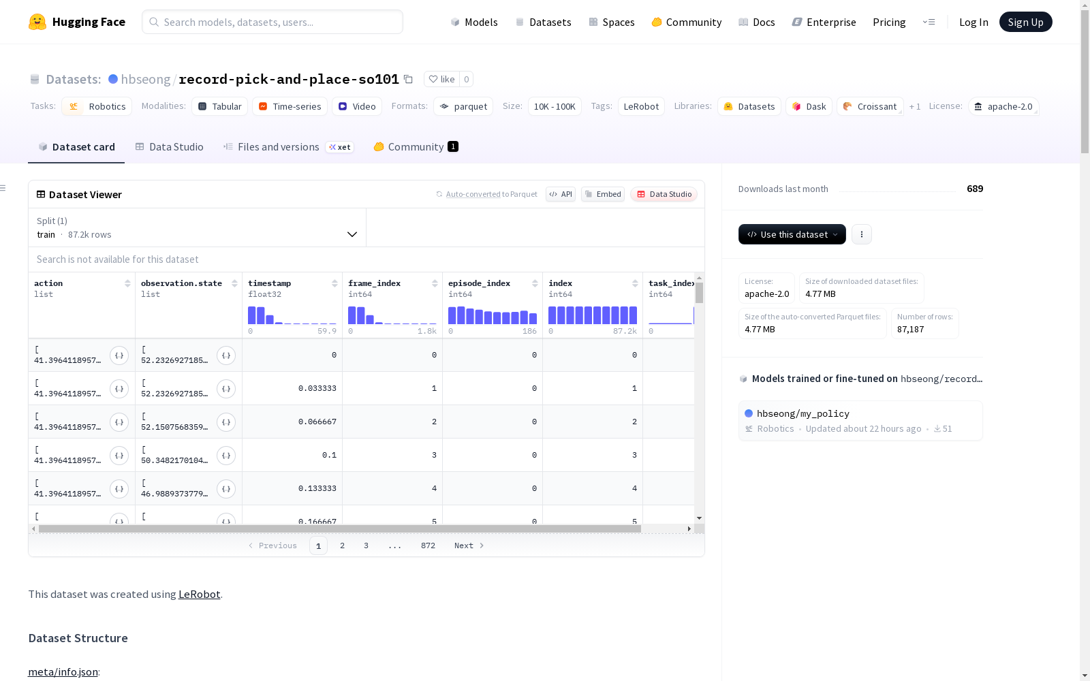Image resolution: width=1090 pixels, height=681 pixels.
Task: Go to the Pricing page
Action: click(889, 22)
